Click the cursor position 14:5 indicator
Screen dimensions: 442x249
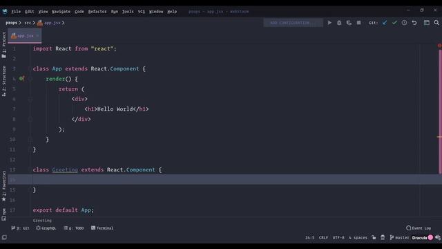(310, 238)
